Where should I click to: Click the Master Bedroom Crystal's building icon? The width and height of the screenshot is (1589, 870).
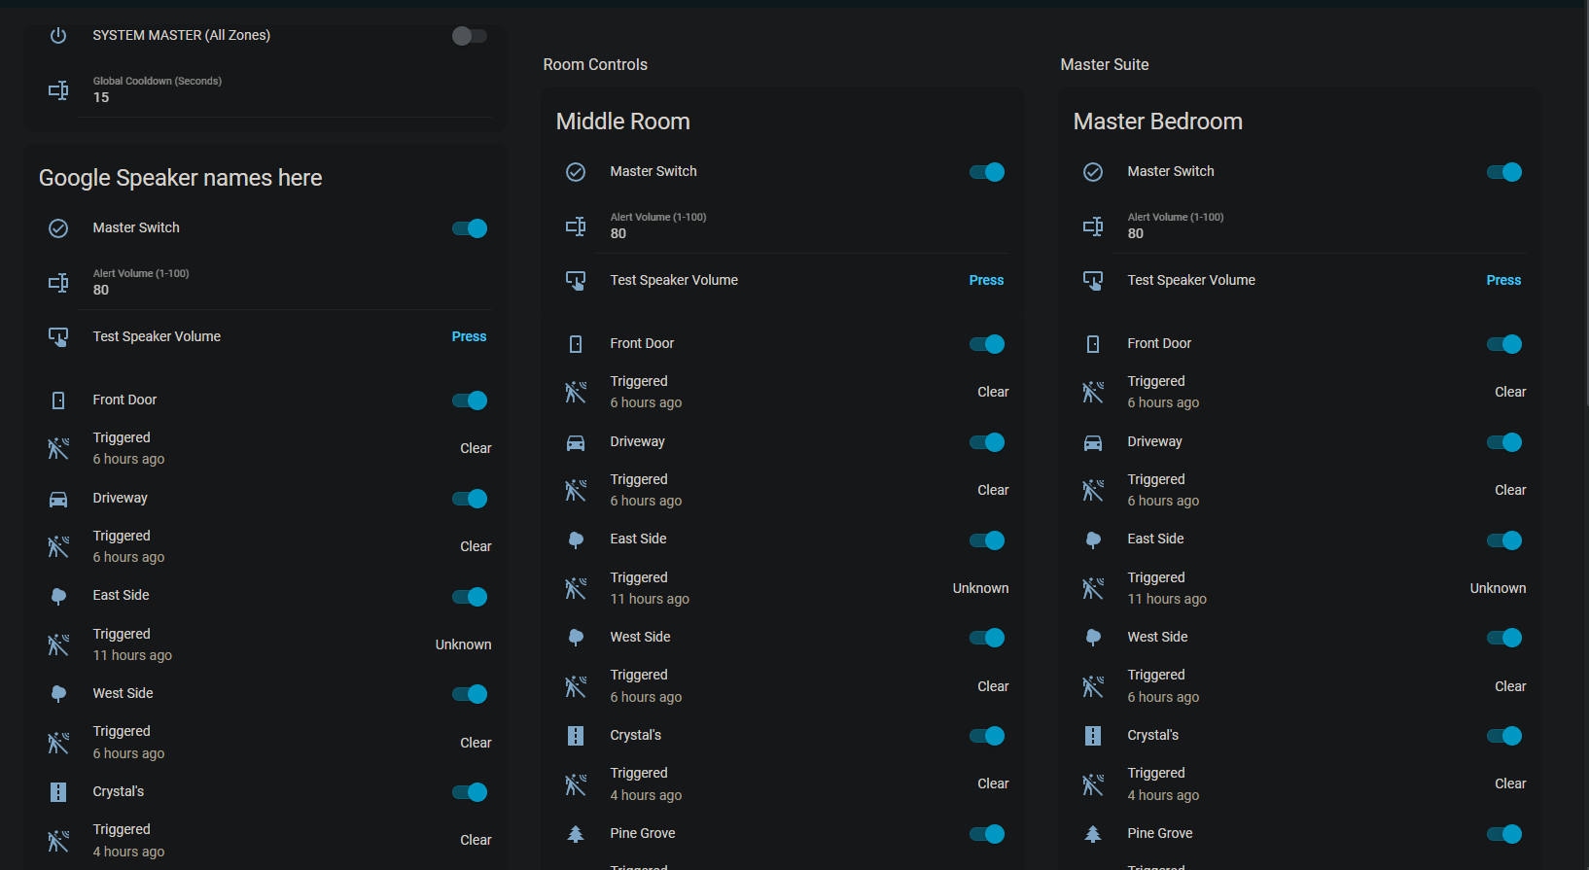(1093, 736)
